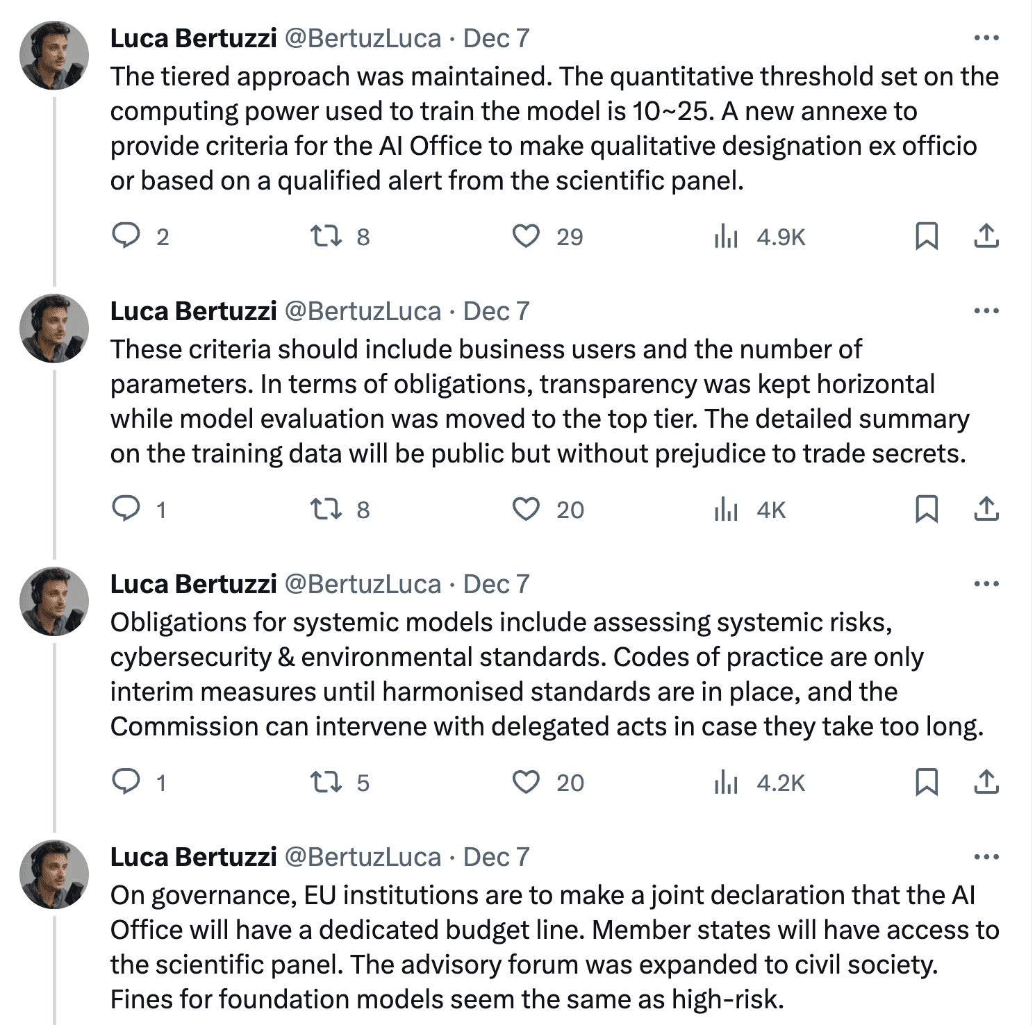Open profile avatar beside the third tweet

tap(54, 601)
